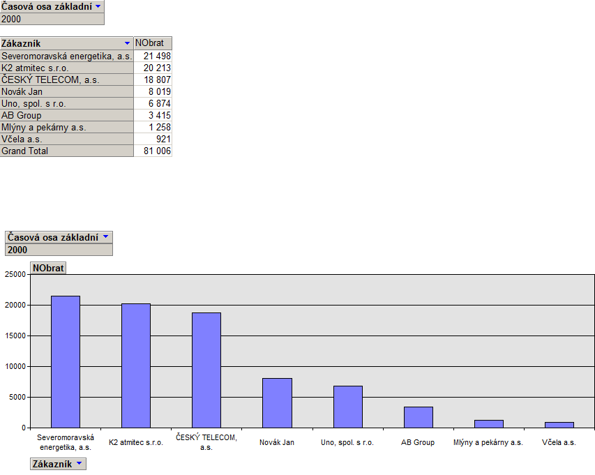Click the 10000 value axis label
Image resolution: width=595 pixels, height=475 pixels.
pos(15,366)
